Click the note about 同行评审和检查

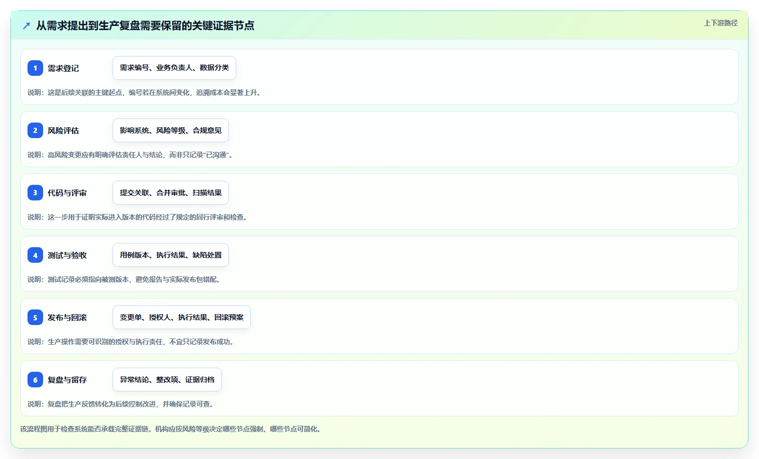click(x=138, y=217)
